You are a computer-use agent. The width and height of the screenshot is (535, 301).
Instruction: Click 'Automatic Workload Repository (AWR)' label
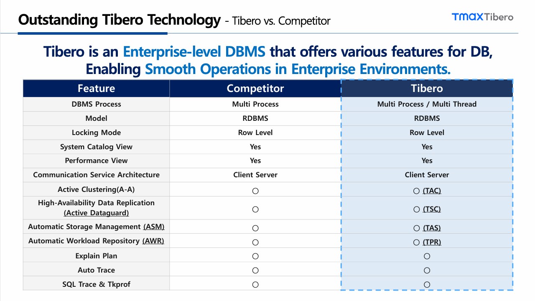coord(96,241)
